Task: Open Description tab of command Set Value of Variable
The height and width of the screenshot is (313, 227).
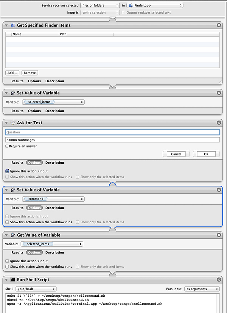Action: (x=54, y=208)
